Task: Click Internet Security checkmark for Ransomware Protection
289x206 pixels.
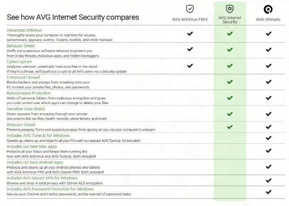Action: (x=230, y=98)
